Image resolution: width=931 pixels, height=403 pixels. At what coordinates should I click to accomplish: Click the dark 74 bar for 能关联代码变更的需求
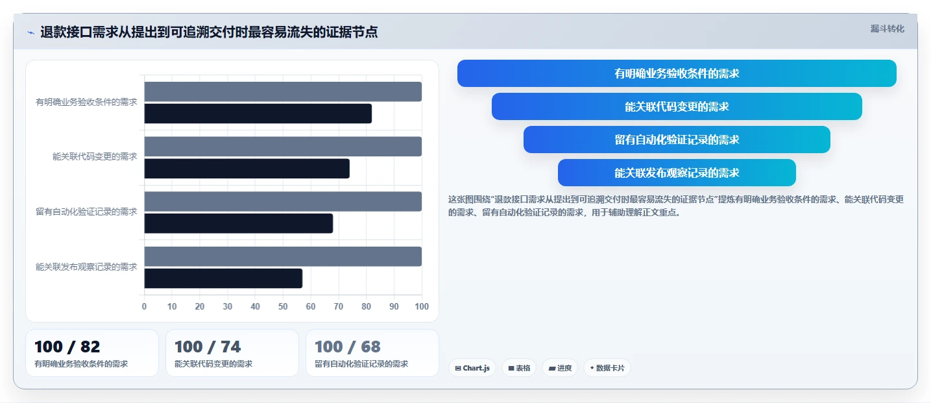pyautogui.click(x=247, y=169)
